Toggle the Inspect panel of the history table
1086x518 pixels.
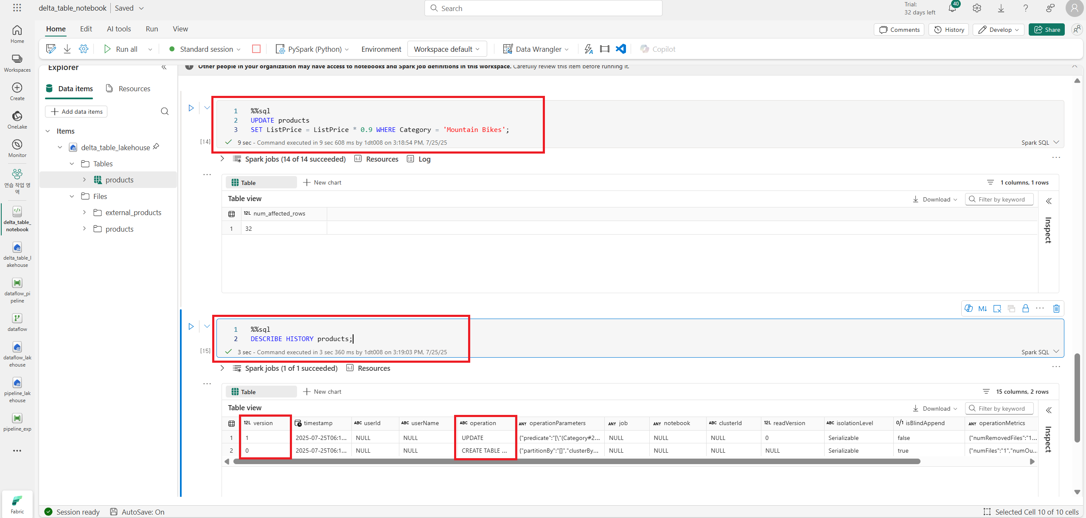coord(1049,410)
